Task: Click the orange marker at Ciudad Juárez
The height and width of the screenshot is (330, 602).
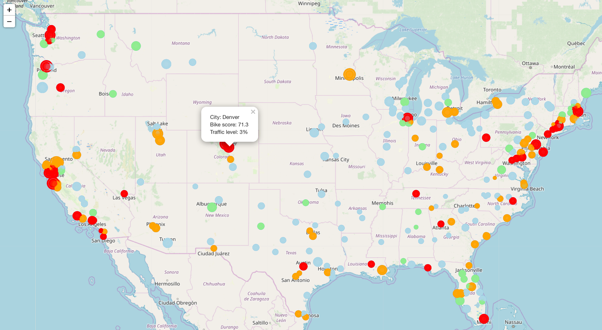Action: 214,248
